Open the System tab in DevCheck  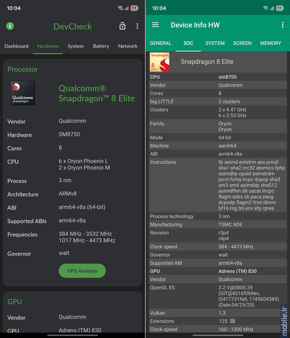tap(76, 46)
